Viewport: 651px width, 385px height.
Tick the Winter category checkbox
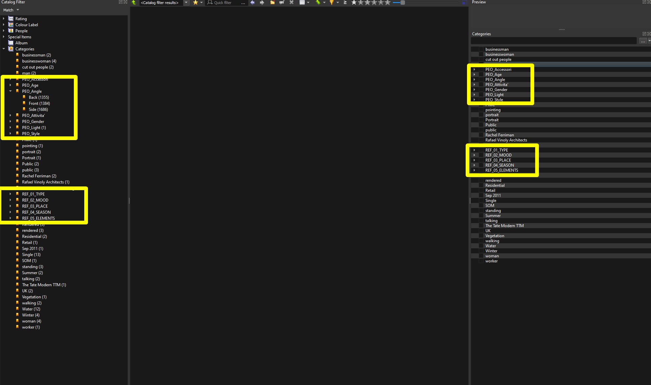(481, 251)
